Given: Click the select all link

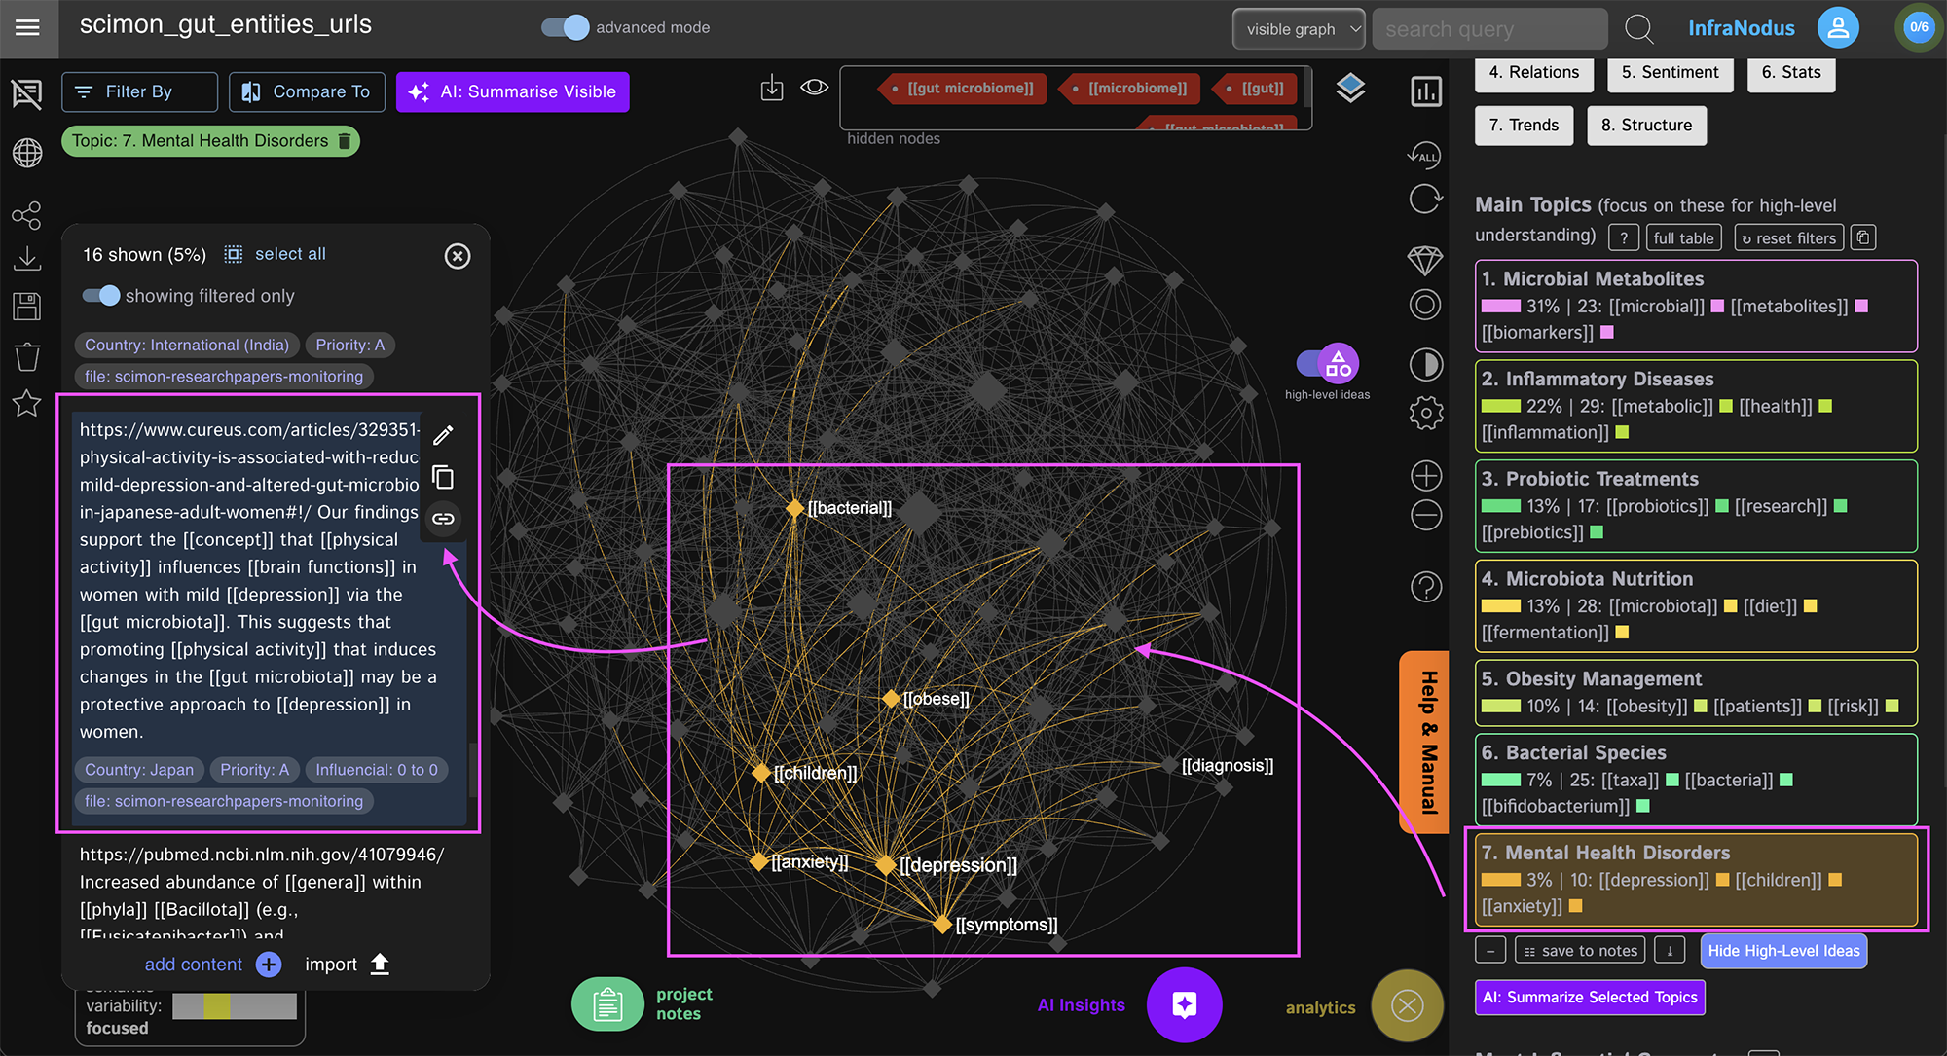Looking at the screenshot, I should coord(290,254).
